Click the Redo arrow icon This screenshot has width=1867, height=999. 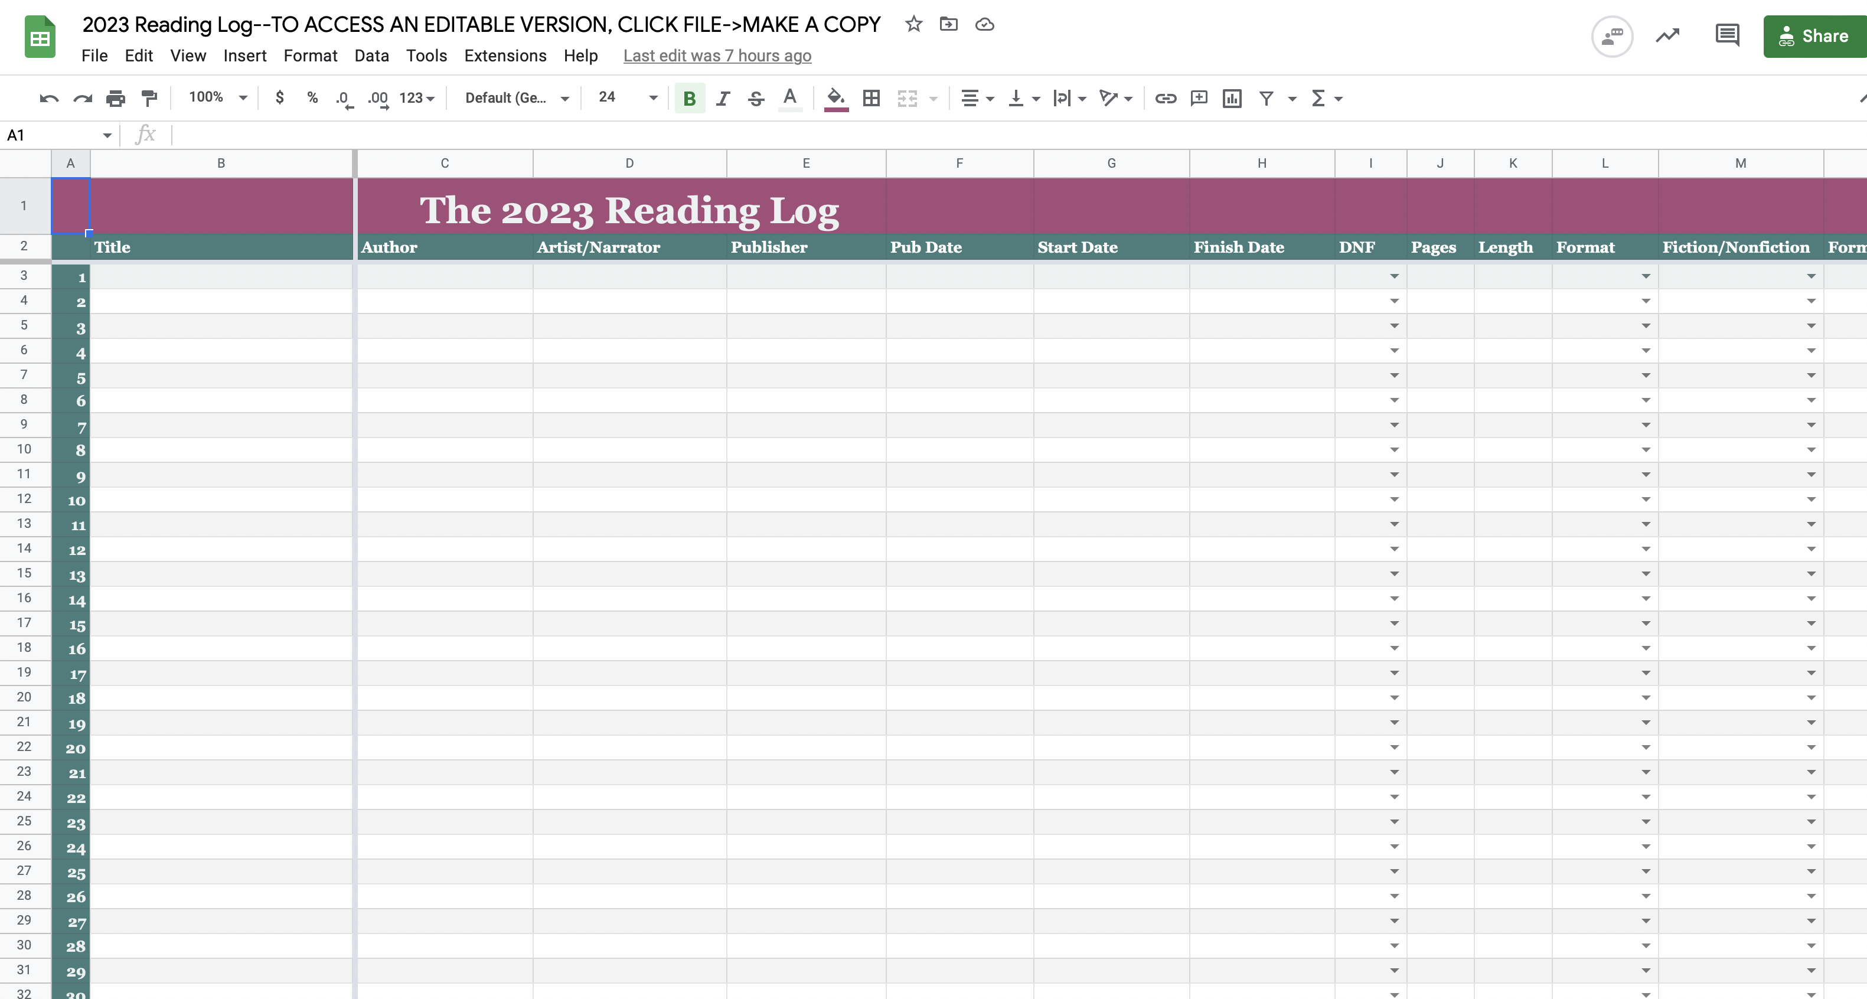point(83,98)
